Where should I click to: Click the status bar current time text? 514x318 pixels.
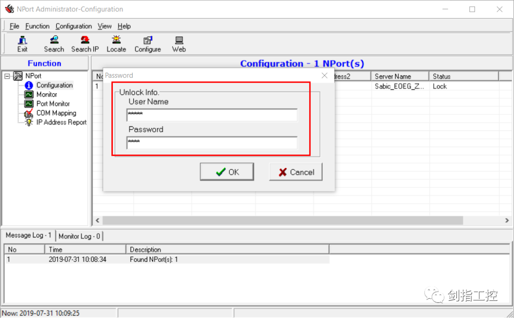40,313
